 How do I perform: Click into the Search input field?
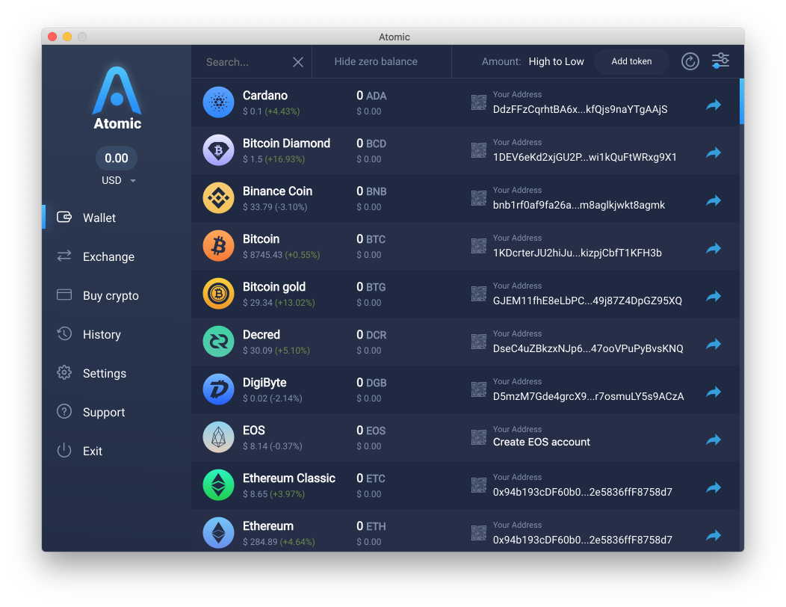point(243,62)
